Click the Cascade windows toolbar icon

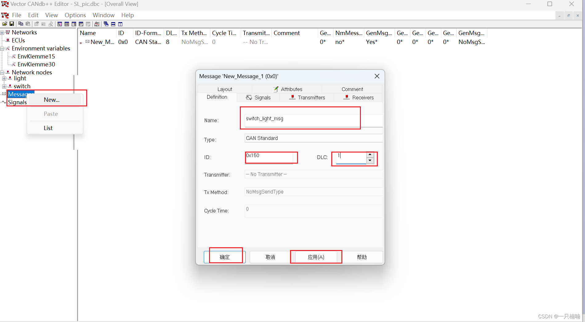tap(106, 24)
